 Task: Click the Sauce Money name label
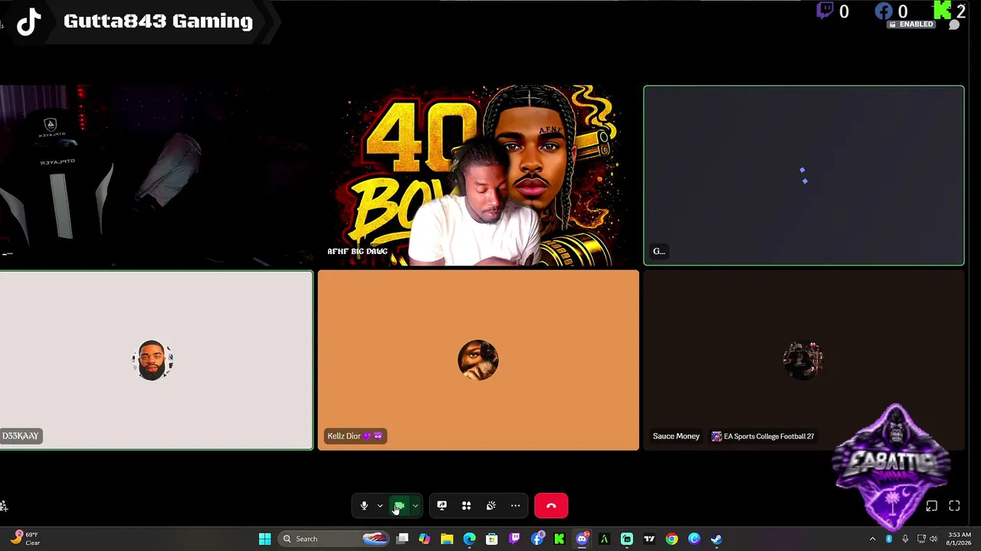point(676,436)
